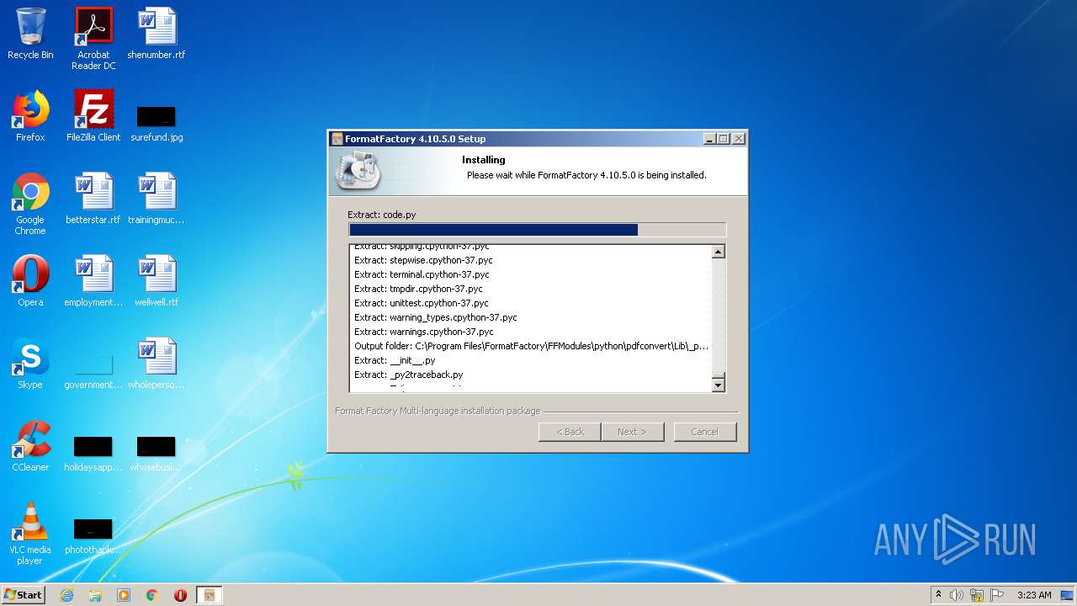Select the shenumber.rtf document icon

point(157,34)
